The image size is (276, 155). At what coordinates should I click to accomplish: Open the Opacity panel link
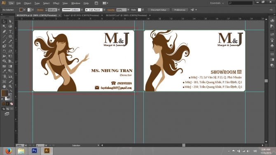111,10
